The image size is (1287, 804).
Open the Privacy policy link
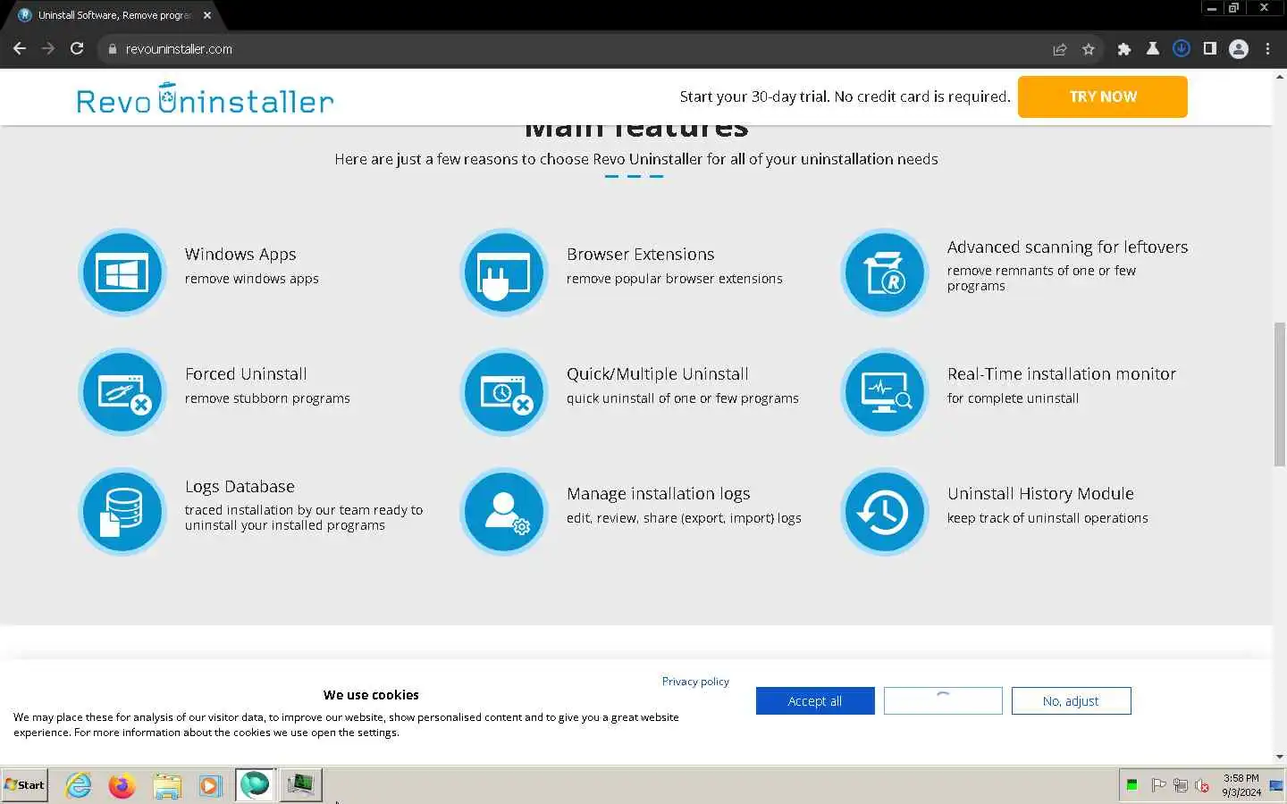[x=695, y=682]
